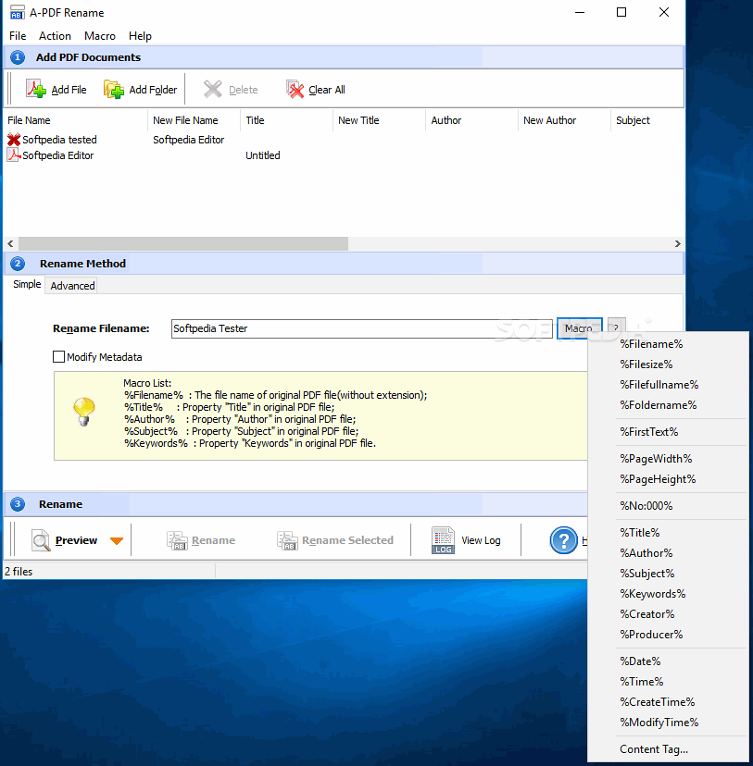Click the View Log button label

pos(481,540)
